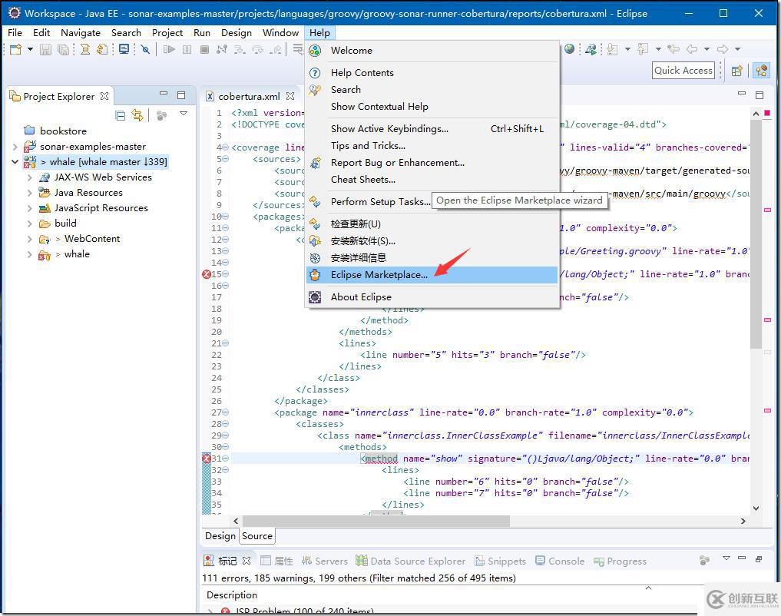Maximize the Project Explorer panel
Image resolution: width=781 pixels, height=616 pixels.
181,94
